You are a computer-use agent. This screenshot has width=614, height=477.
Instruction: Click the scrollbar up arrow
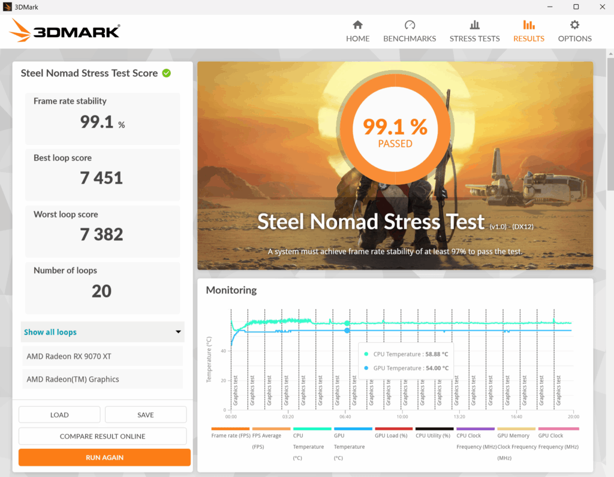tap(610, 53)
